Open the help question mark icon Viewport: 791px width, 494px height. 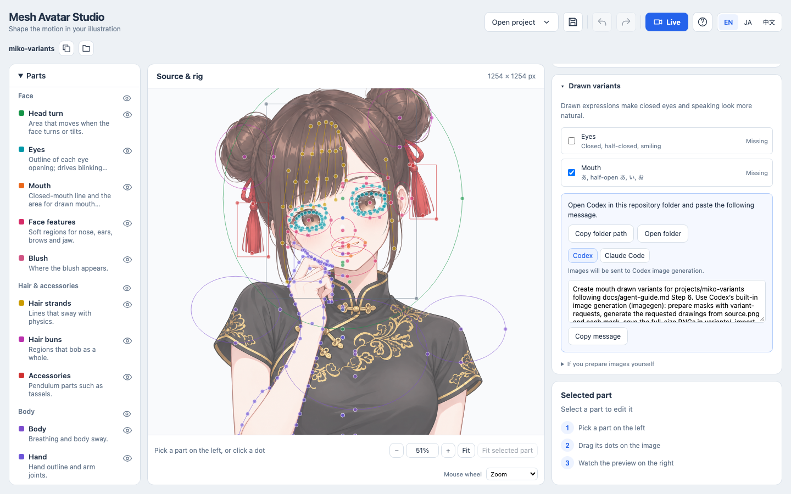(703, 22)
